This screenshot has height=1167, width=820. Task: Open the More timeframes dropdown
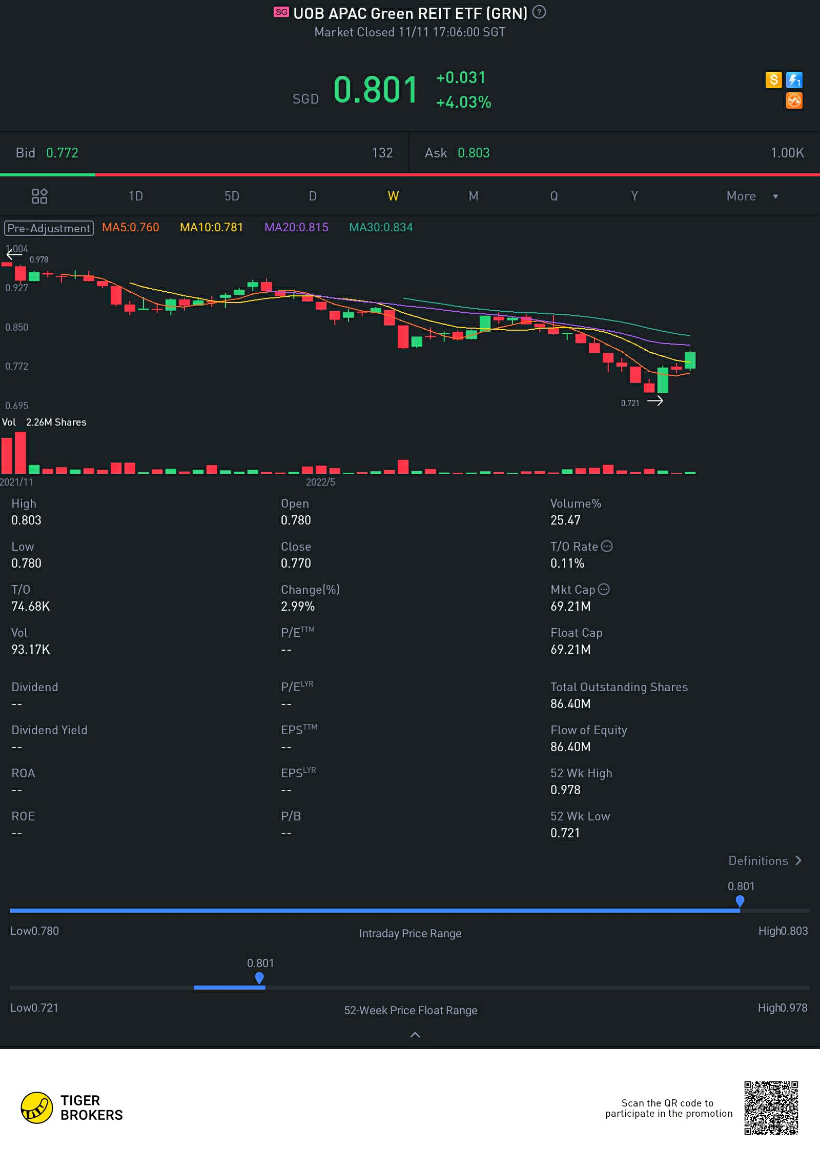click(752, 196)
